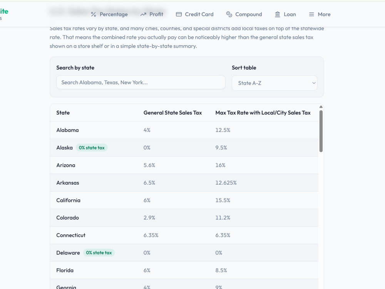
Task: Click the General State Sales Tax column header
Action: 172,113
